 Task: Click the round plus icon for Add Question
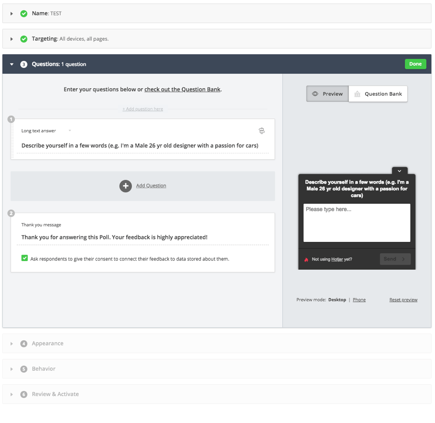[x=126, y=186]
